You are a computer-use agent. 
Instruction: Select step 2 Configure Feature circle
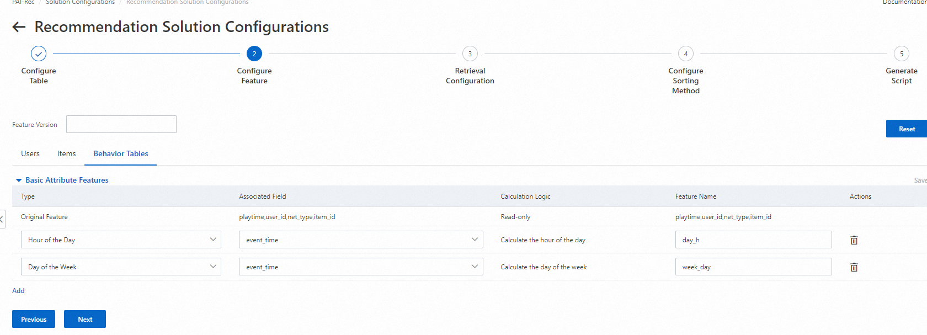(254, 54)
